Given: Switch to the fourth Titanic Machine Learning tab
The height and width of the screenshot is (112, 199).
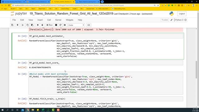Looking at the screenshot, I should pos(88,2).
